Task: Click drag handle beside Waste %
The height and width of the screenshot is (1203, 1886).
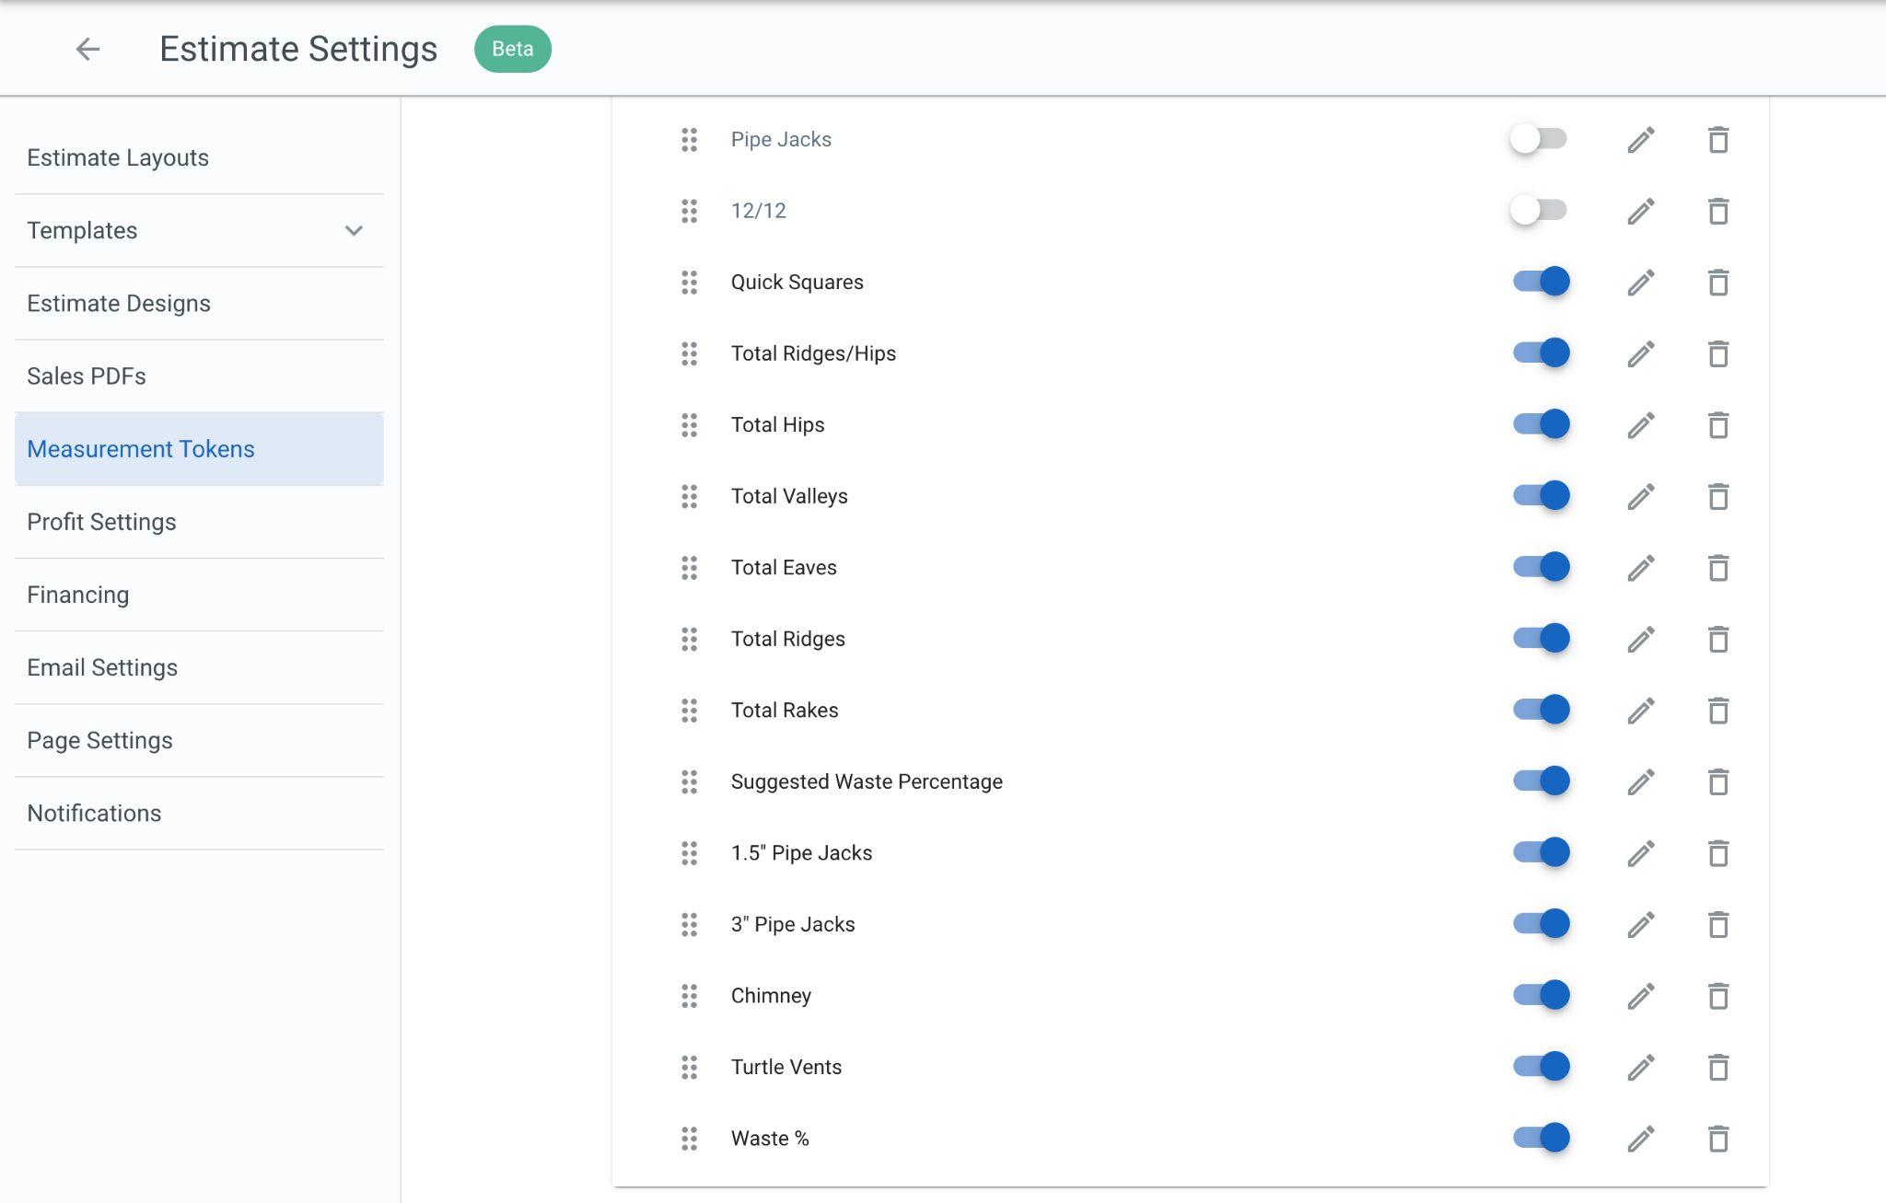Action: 689,1139
